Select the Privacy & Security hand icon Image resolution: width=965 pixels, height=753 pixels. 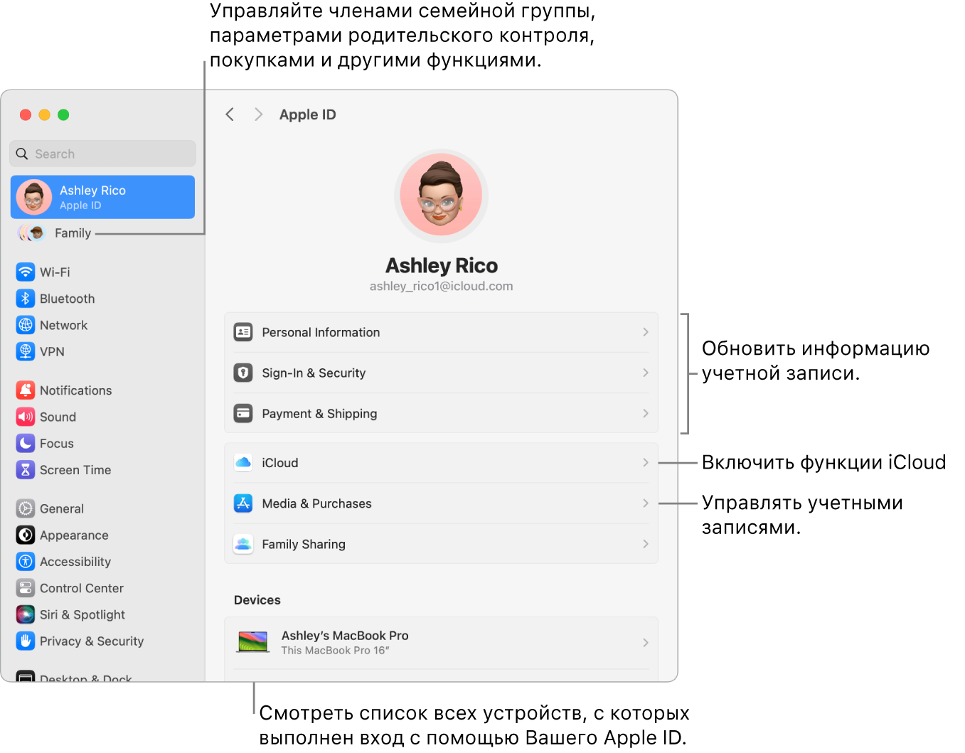26,641
